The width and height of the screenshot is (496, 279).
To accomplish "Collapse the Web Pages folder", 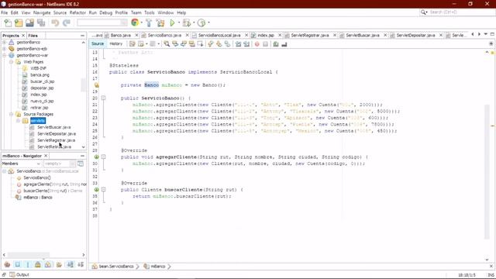I will 12,62.
